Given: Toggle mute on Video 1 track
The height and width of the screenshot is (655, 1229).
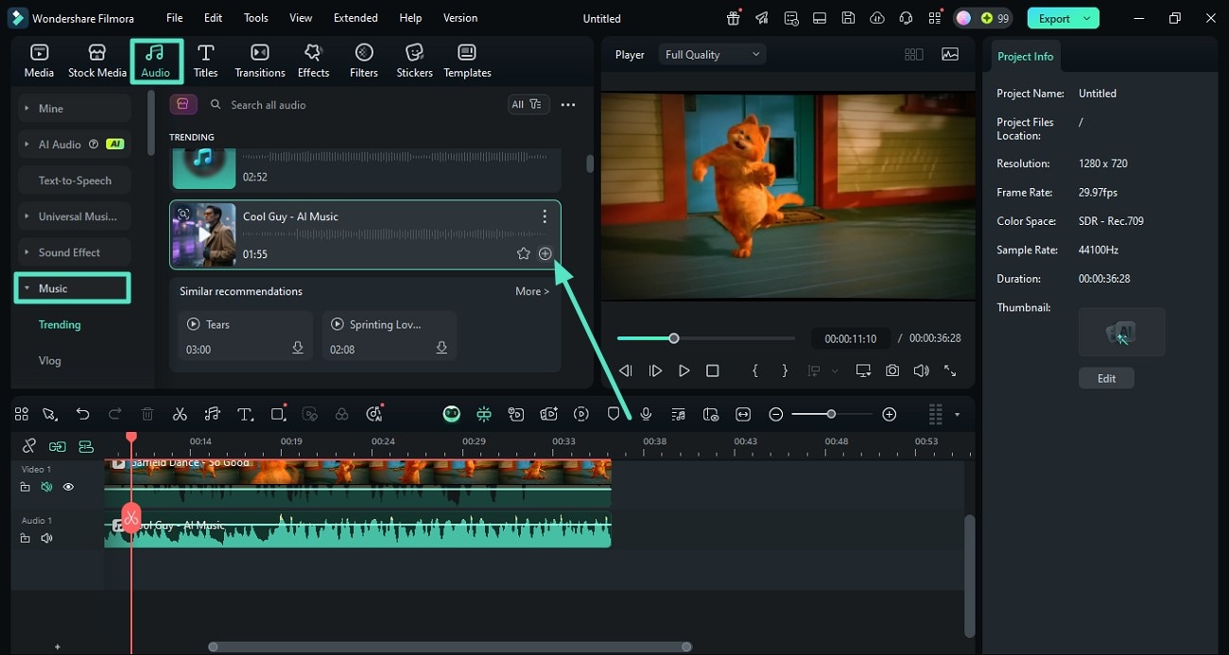Looking at the screenshot, I should pos(46,487).
